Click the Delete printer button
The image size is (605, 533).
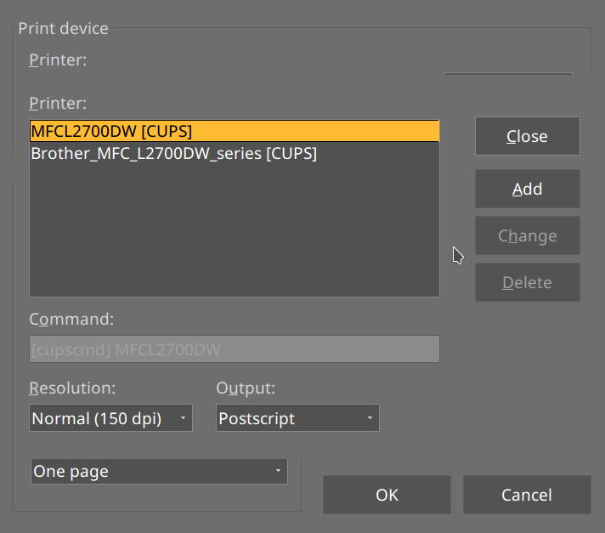point(527,282)
